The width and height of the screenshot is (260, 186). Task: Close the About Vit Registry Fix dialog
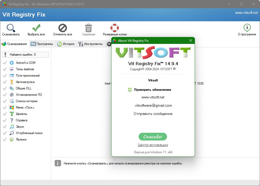coord(191,40)
